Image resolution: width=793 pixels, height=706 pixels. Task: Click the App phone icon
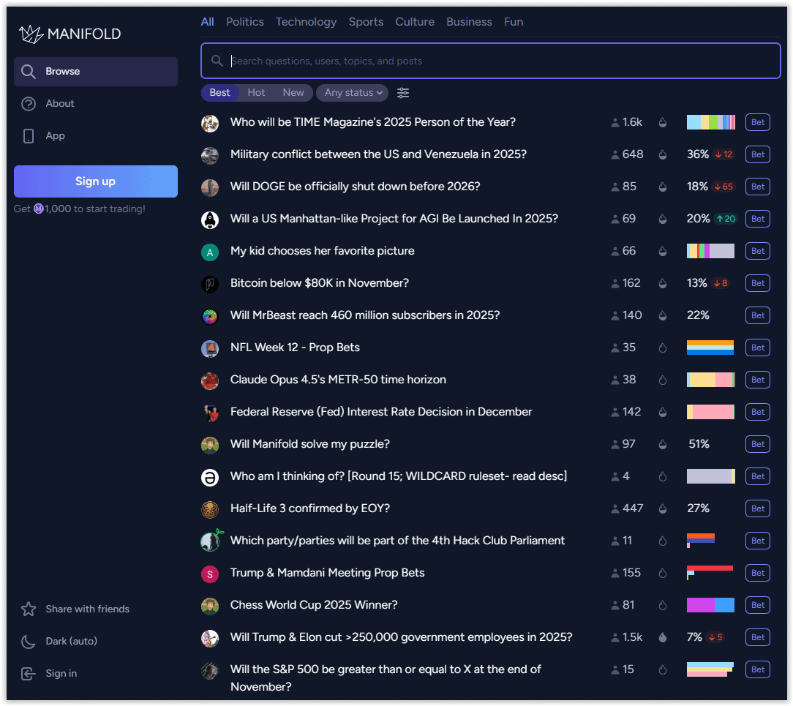coord(29,136)
